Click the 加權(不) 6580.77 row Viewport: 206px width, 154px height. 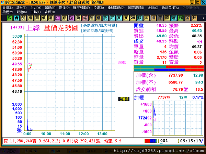(x=169, y=82)
